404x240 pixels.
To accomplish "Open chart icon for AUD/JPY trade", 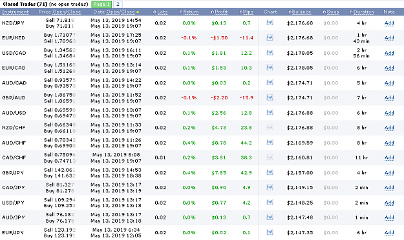I will pyautogui.click(x=270, y=217).
